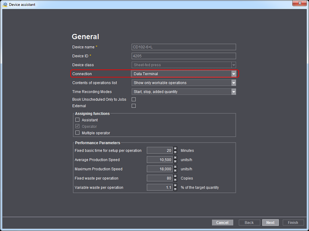Image resolution: width=309 pixels, height=231 pixels.
Task: Decrease Fixed waste per operation
Action: pyautogui.click(x=175, y=179)
